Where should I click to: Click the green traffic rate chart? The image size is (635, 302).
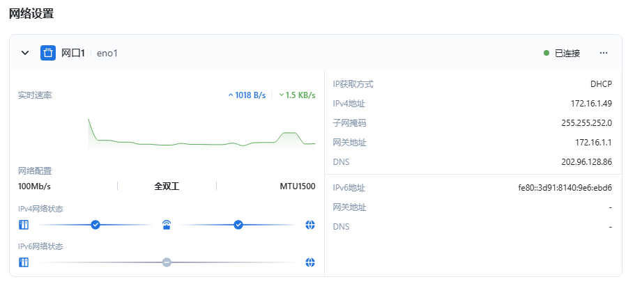click(201, 134)
